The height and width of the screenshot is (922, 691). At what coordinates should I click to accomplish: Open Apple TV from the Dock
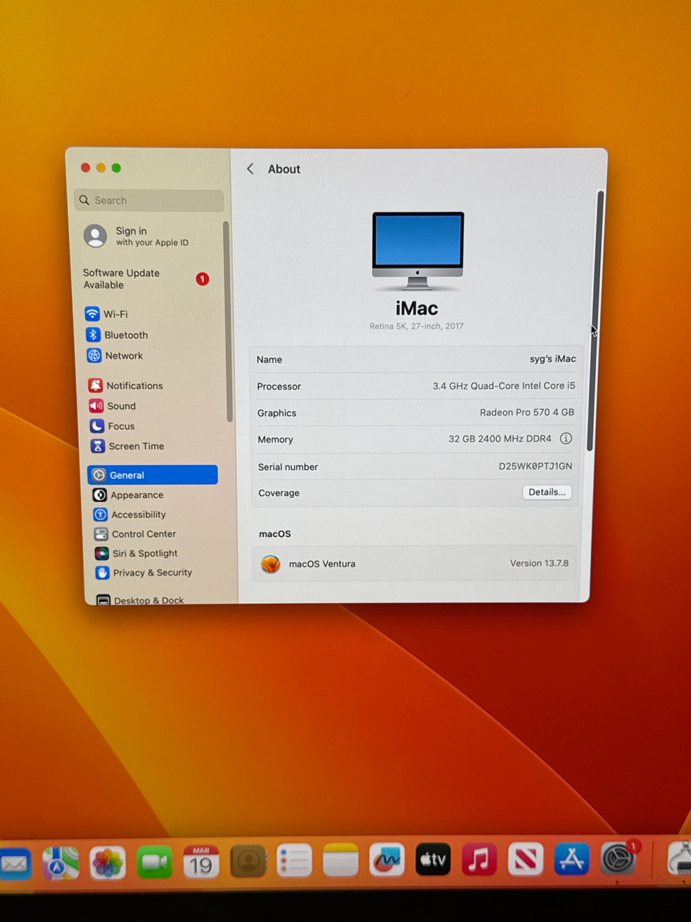tap(433, 860)
